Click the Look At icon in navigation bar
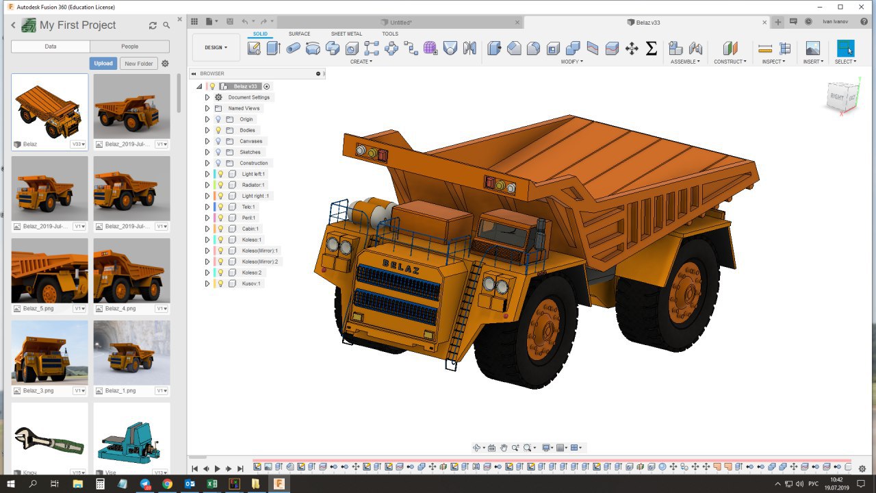The height and width of the screenshot is (493, 876). (491, 448)
